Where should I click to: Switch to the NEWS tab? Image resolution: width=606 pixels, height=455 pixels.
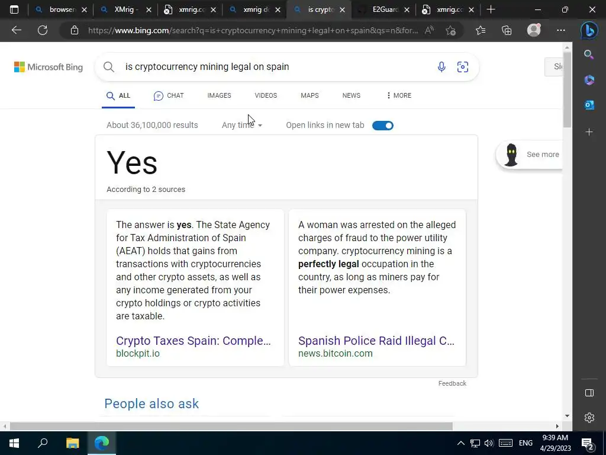[x=352, y=95]
